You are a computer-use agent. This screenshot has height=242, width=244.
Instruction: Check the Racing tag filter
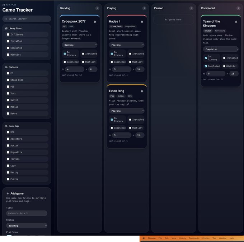(8, 172)
